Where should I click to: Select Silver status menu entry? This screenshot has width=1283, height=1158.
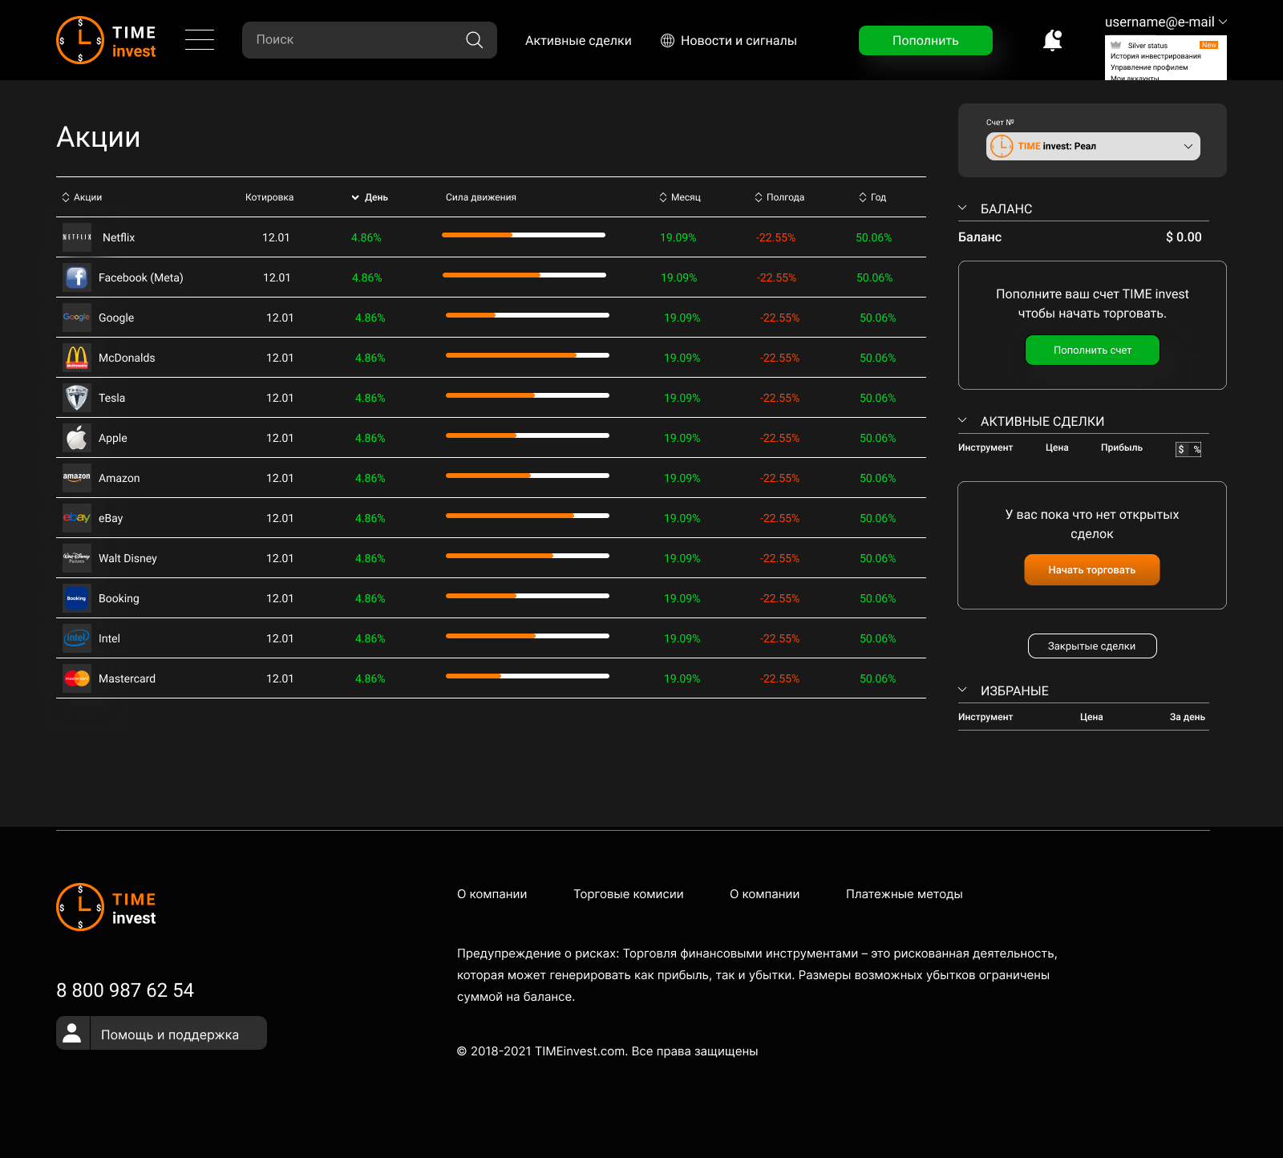click(x=1147, y=46)
